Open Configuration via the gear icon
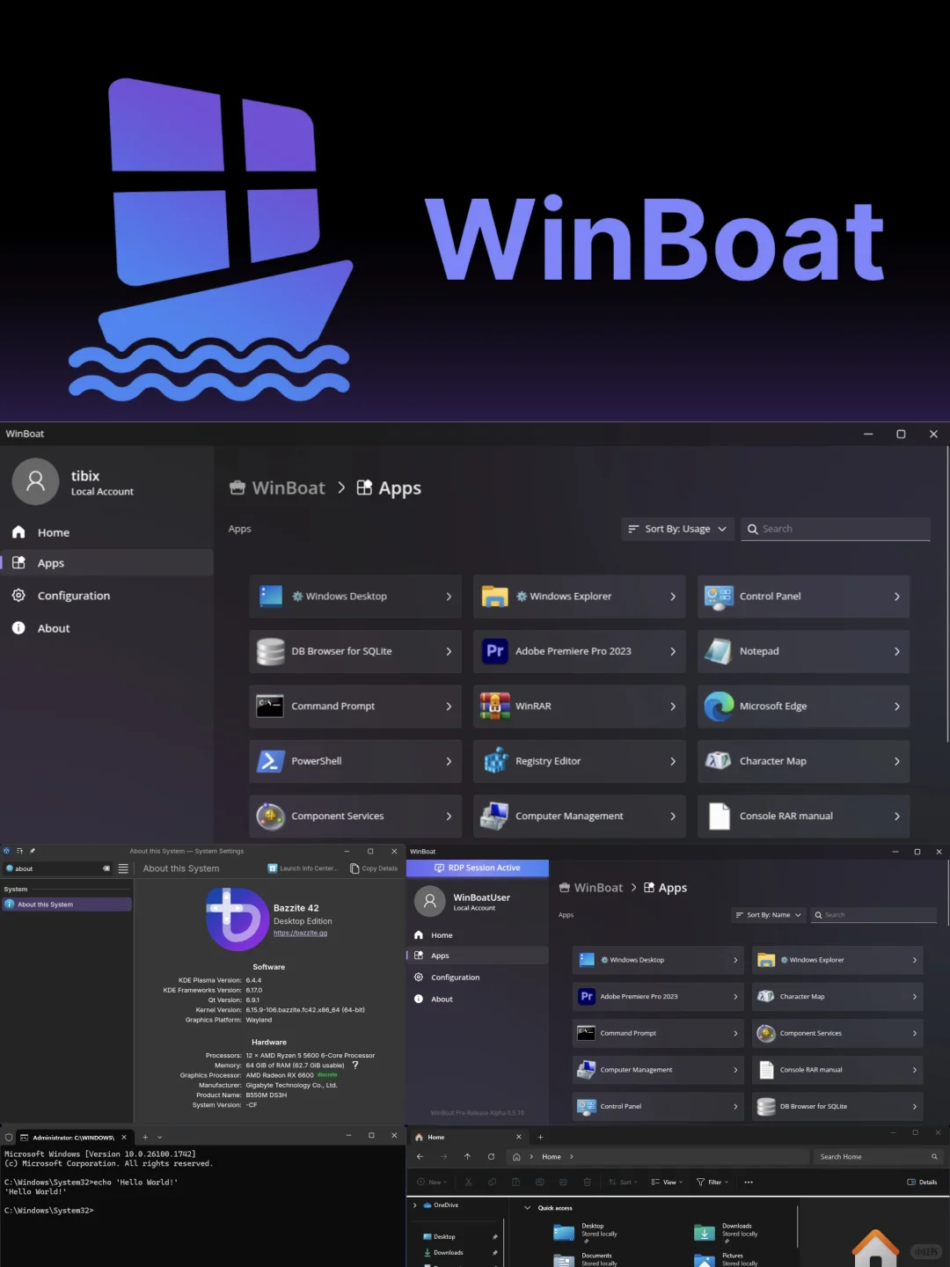 [x=18, y=595]
